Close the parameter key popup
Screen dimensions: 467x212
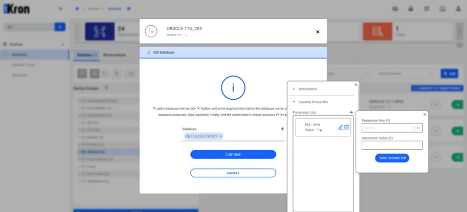(x=425, y=115)
